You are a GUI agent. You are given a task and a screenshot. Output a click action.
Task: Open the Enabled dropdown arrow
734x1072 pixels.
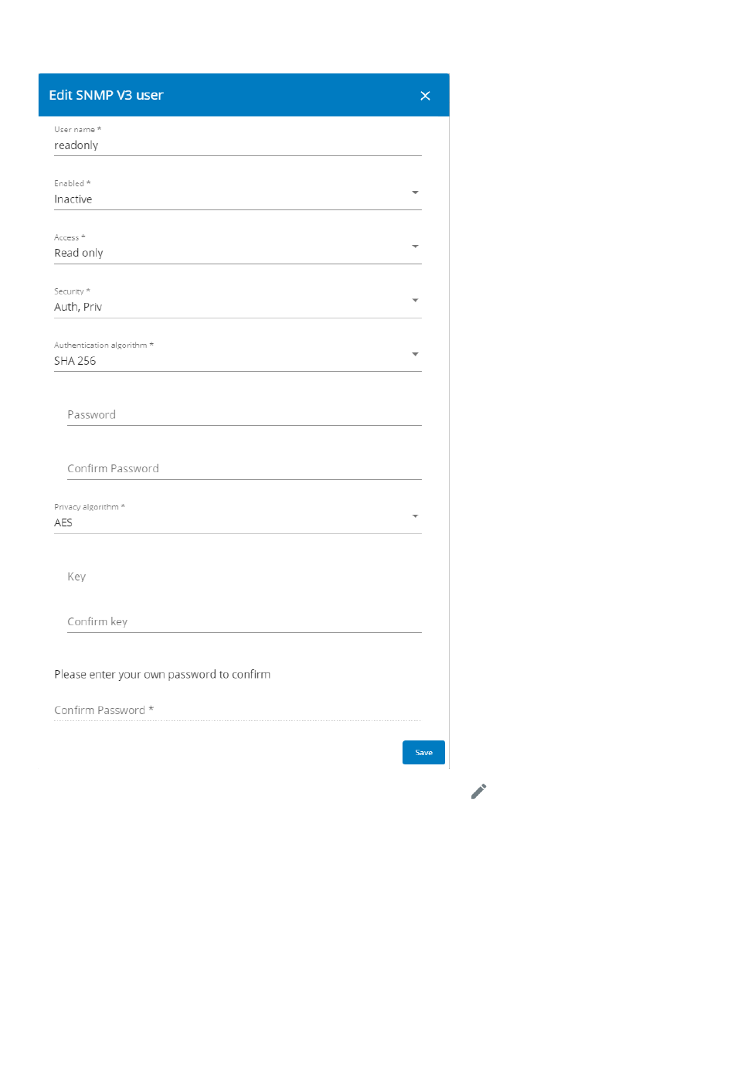tap(415, 192)
